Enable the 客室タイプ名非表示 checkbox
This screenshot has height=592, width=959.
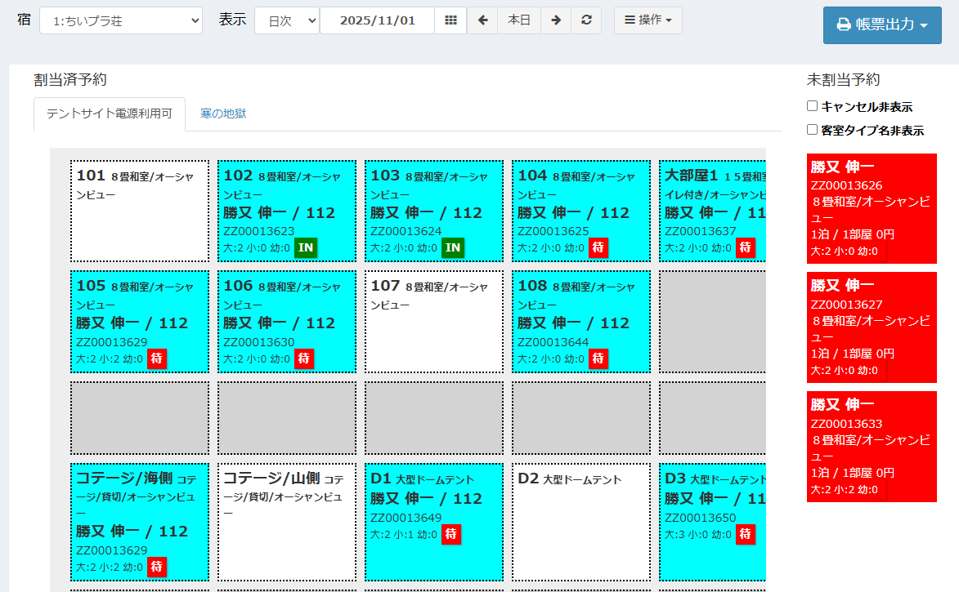811,129
